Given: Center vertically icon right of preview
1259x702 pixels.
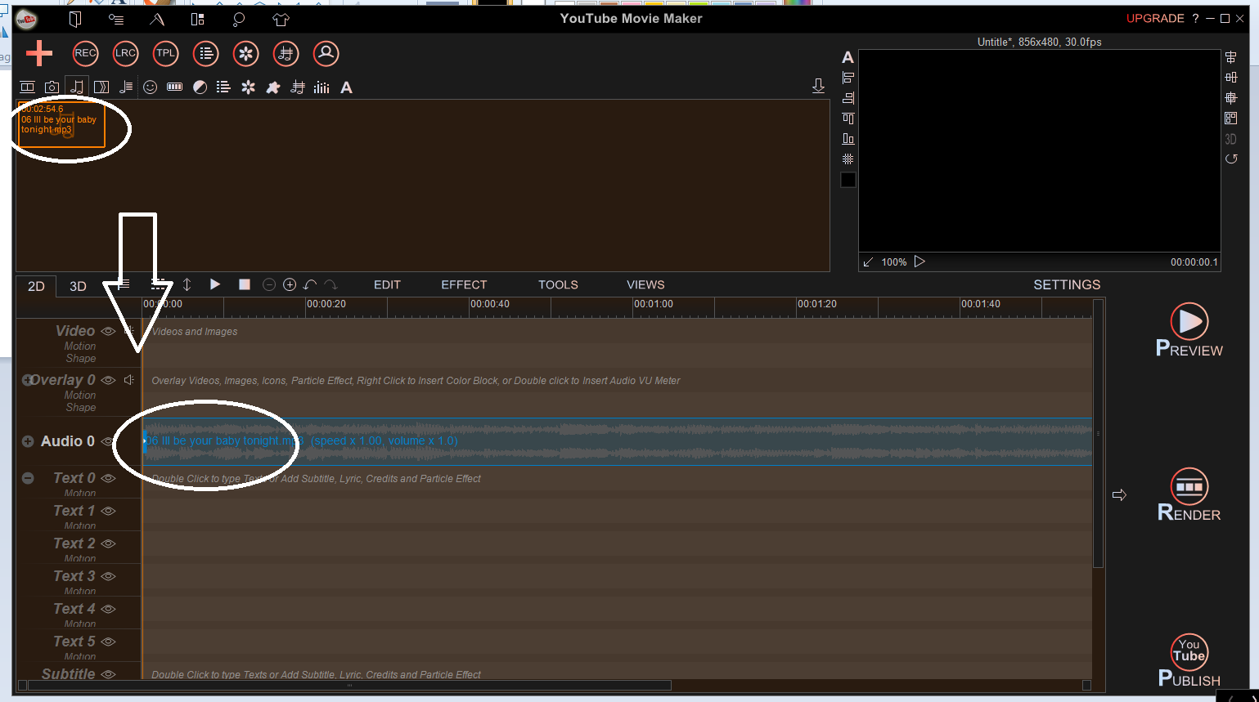Looking at the screenshot, I should pos(1231,78).
